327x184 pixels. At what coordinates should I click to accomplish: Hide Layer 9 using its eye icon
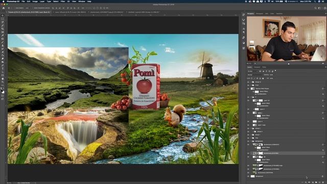(x=248, y=122)
